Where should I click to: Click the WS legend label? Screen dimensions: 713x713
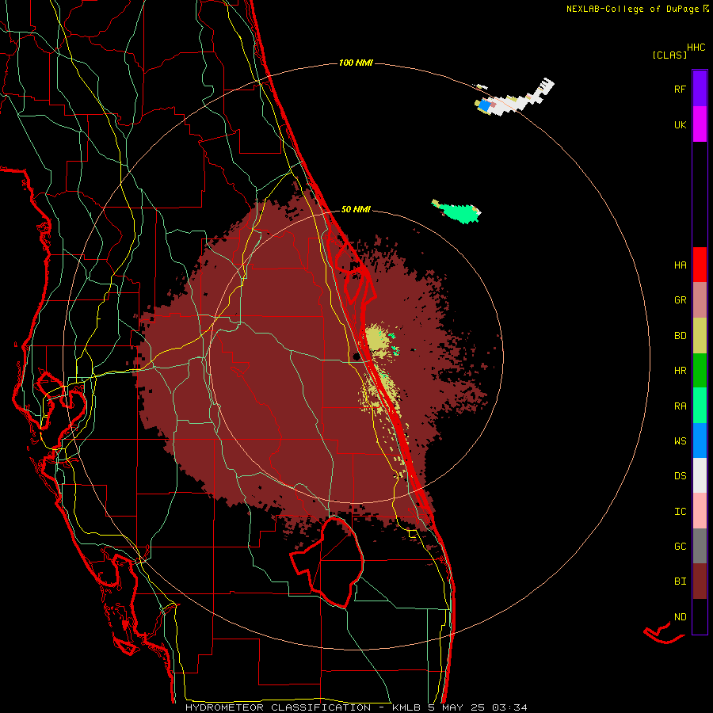point(680,441)
